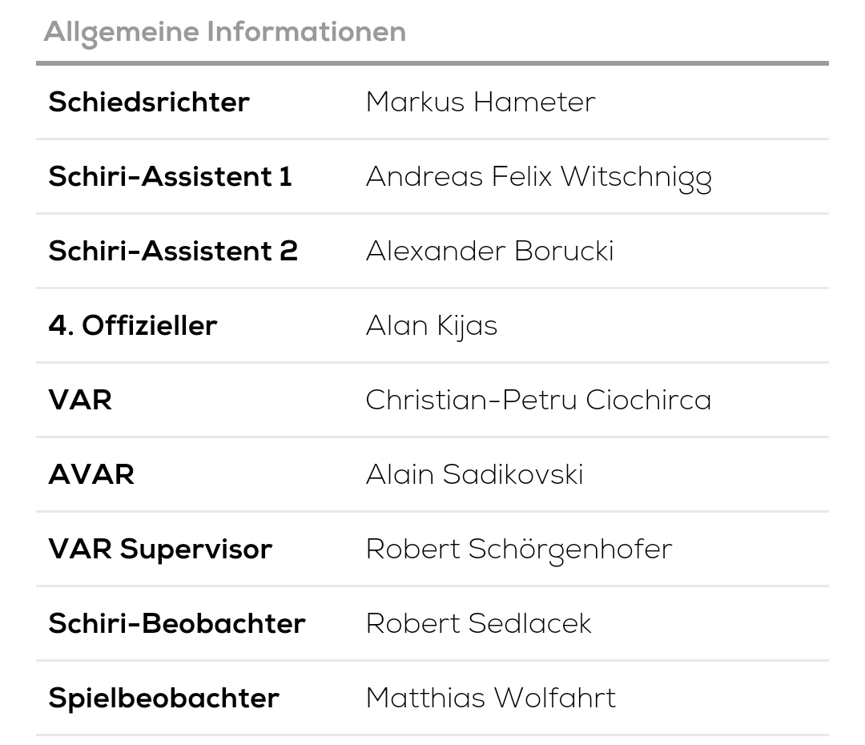This screenshot has height=745, width=865.
Task: Click the 4. Offizieller label
Action: (x=133, y=326)
